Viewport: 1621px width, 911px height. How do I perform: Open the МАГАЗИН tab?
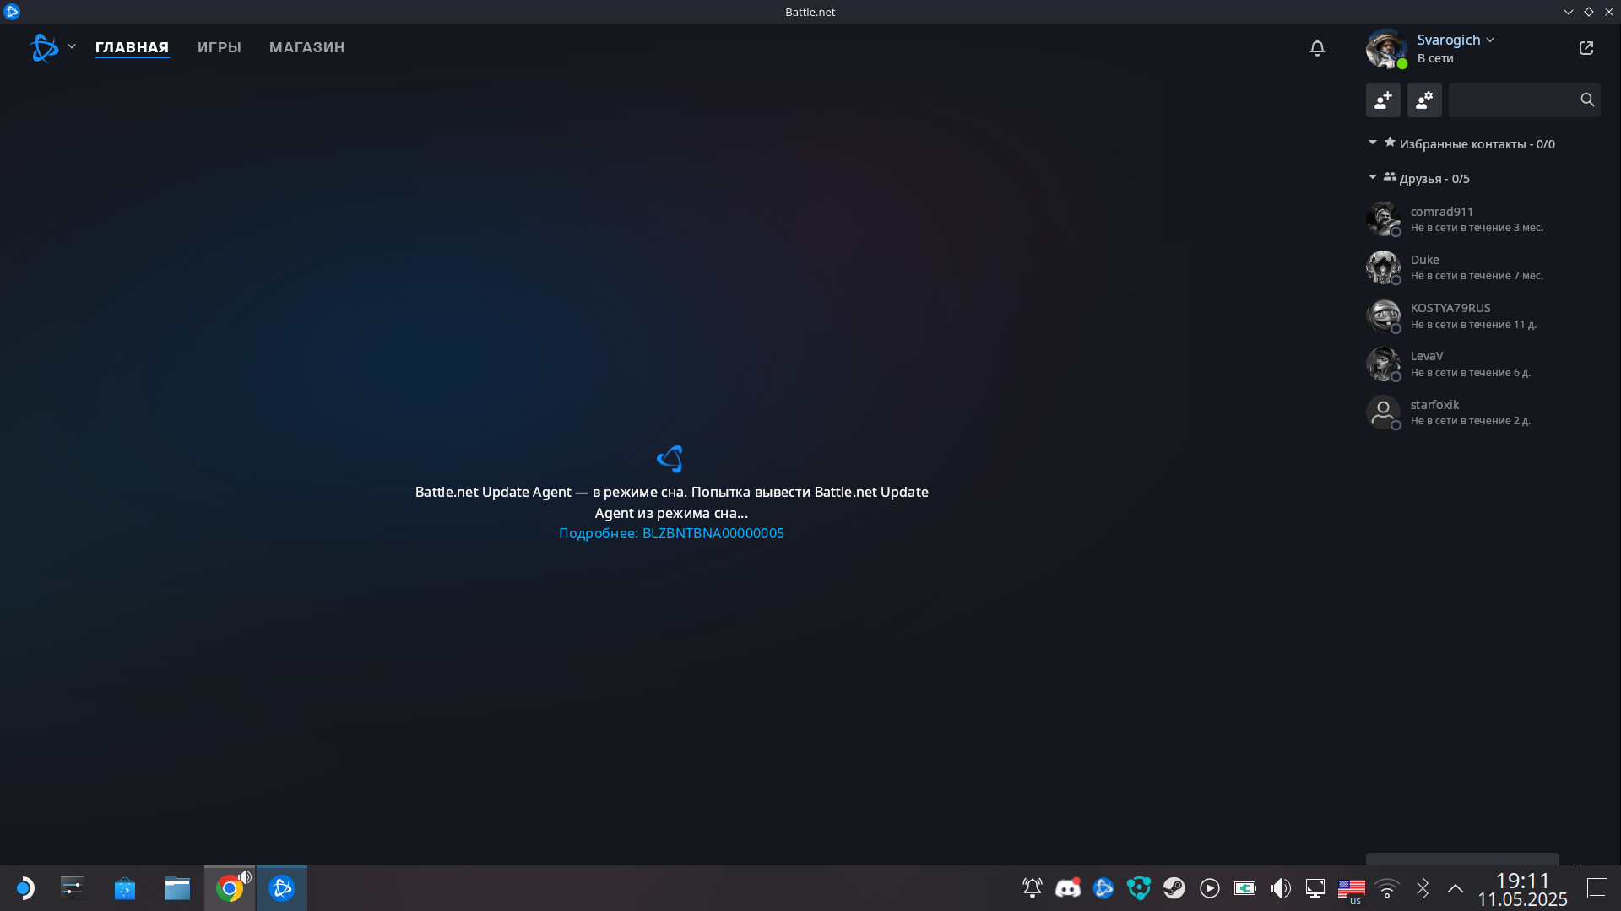click(x=306, y=47)
